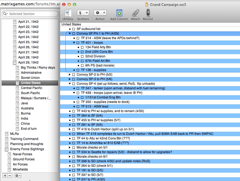Click the browser address bar matrixgames.com URL
240x181 pixels.
tap(30, 4)
